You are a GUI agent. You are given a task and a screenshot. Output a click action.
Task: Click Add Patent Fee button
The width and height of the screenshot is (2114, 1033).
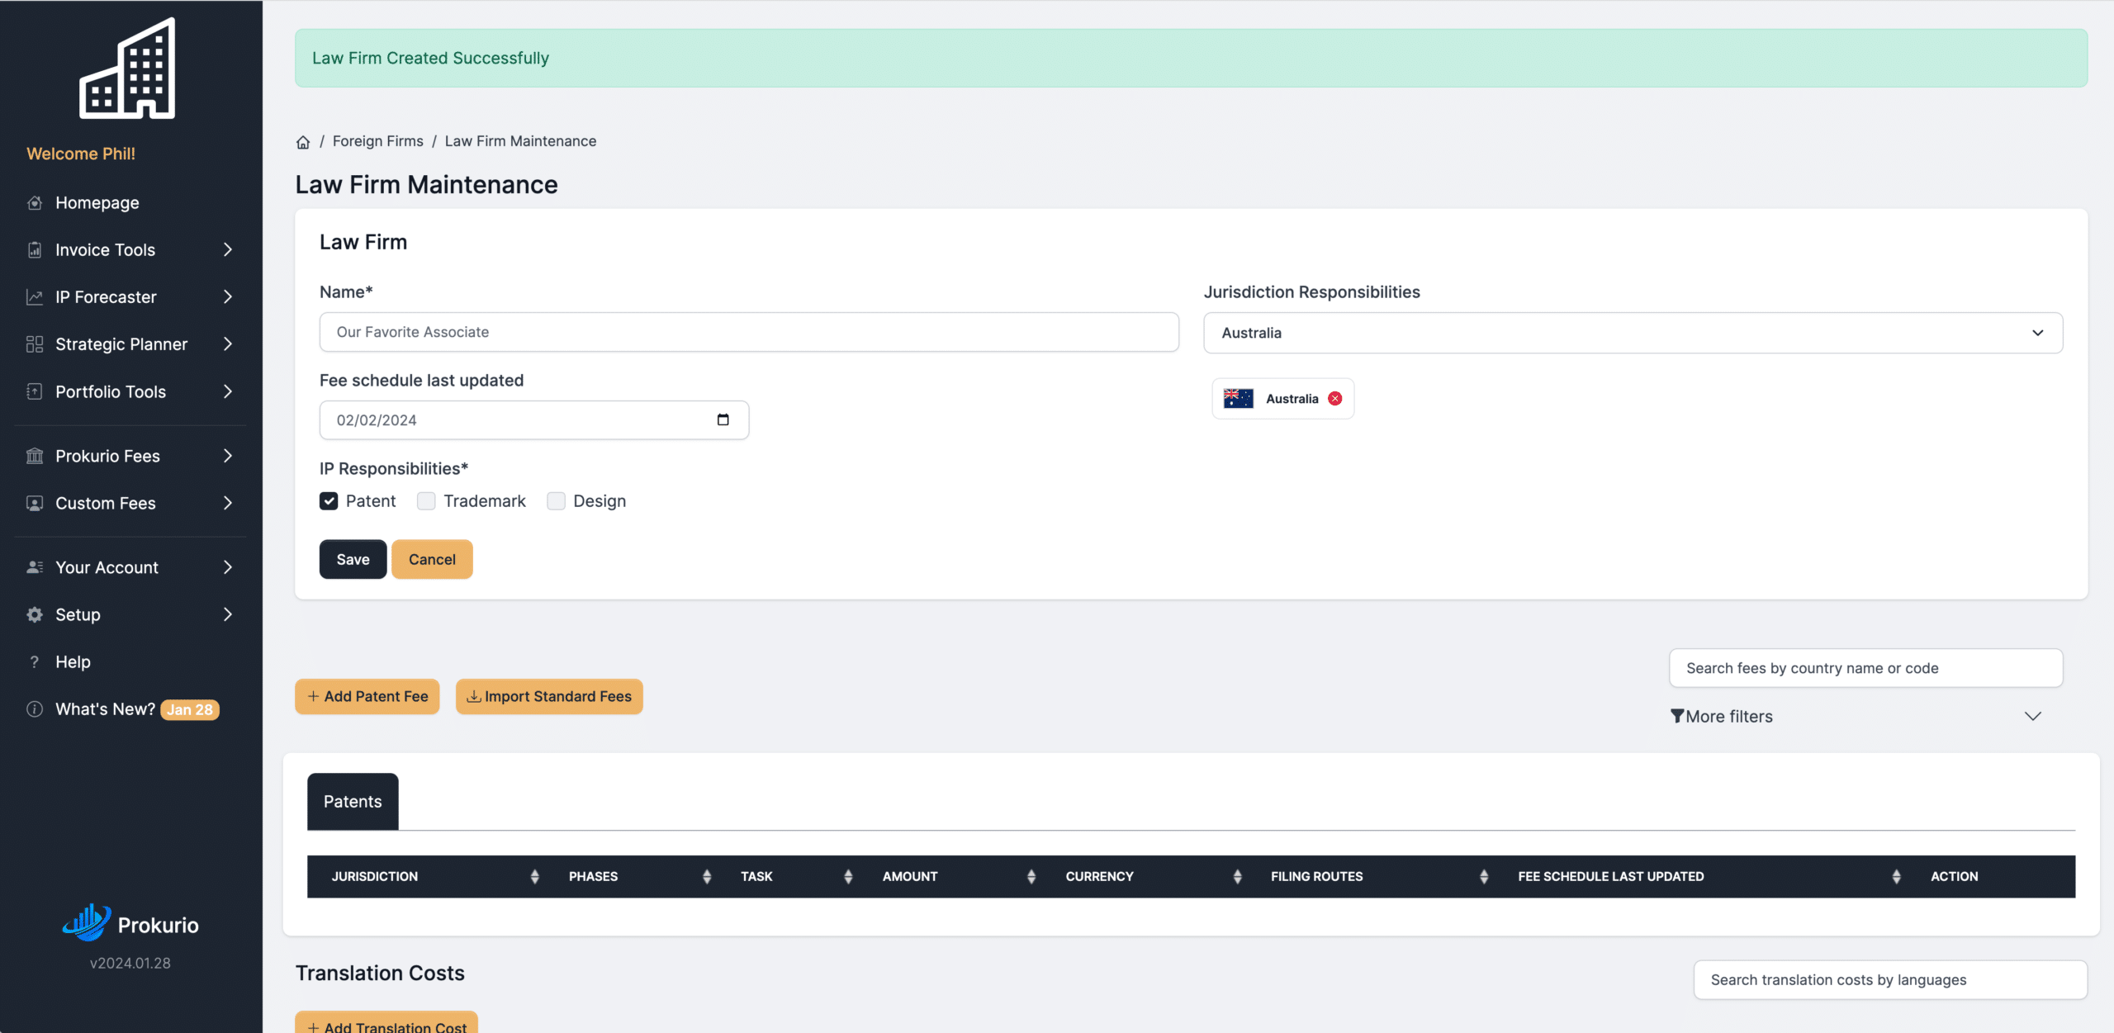coord(367,696)
